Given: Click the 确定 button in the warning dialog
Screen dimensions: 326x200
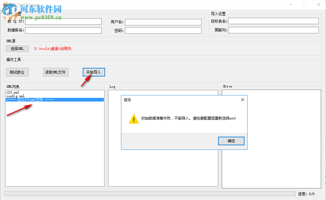Looking at the screenshot, I should 231,141.
